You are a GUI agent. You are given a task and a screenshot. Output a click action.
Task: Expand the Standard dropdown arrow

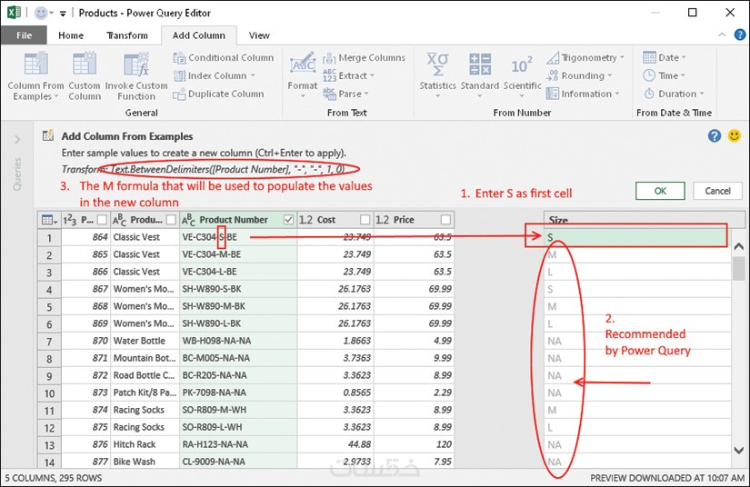480,96
